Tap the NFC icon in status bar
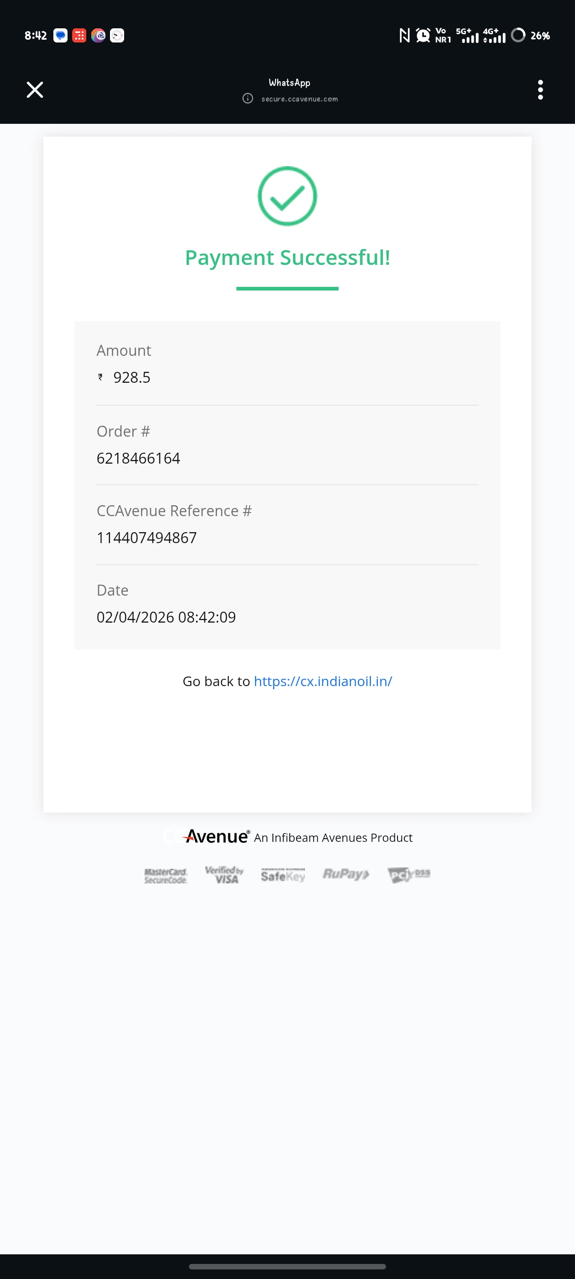This screenshot has height=1279, width=575. point(404,35)
